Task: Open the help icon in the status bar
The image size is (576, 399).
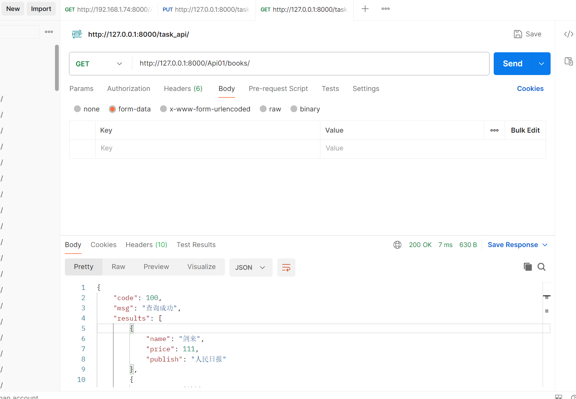Action: coord(573,397)
